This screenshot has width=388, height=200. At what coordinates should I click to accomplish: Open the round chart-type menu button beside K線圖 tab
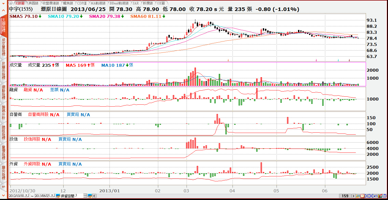pos(11,3)
